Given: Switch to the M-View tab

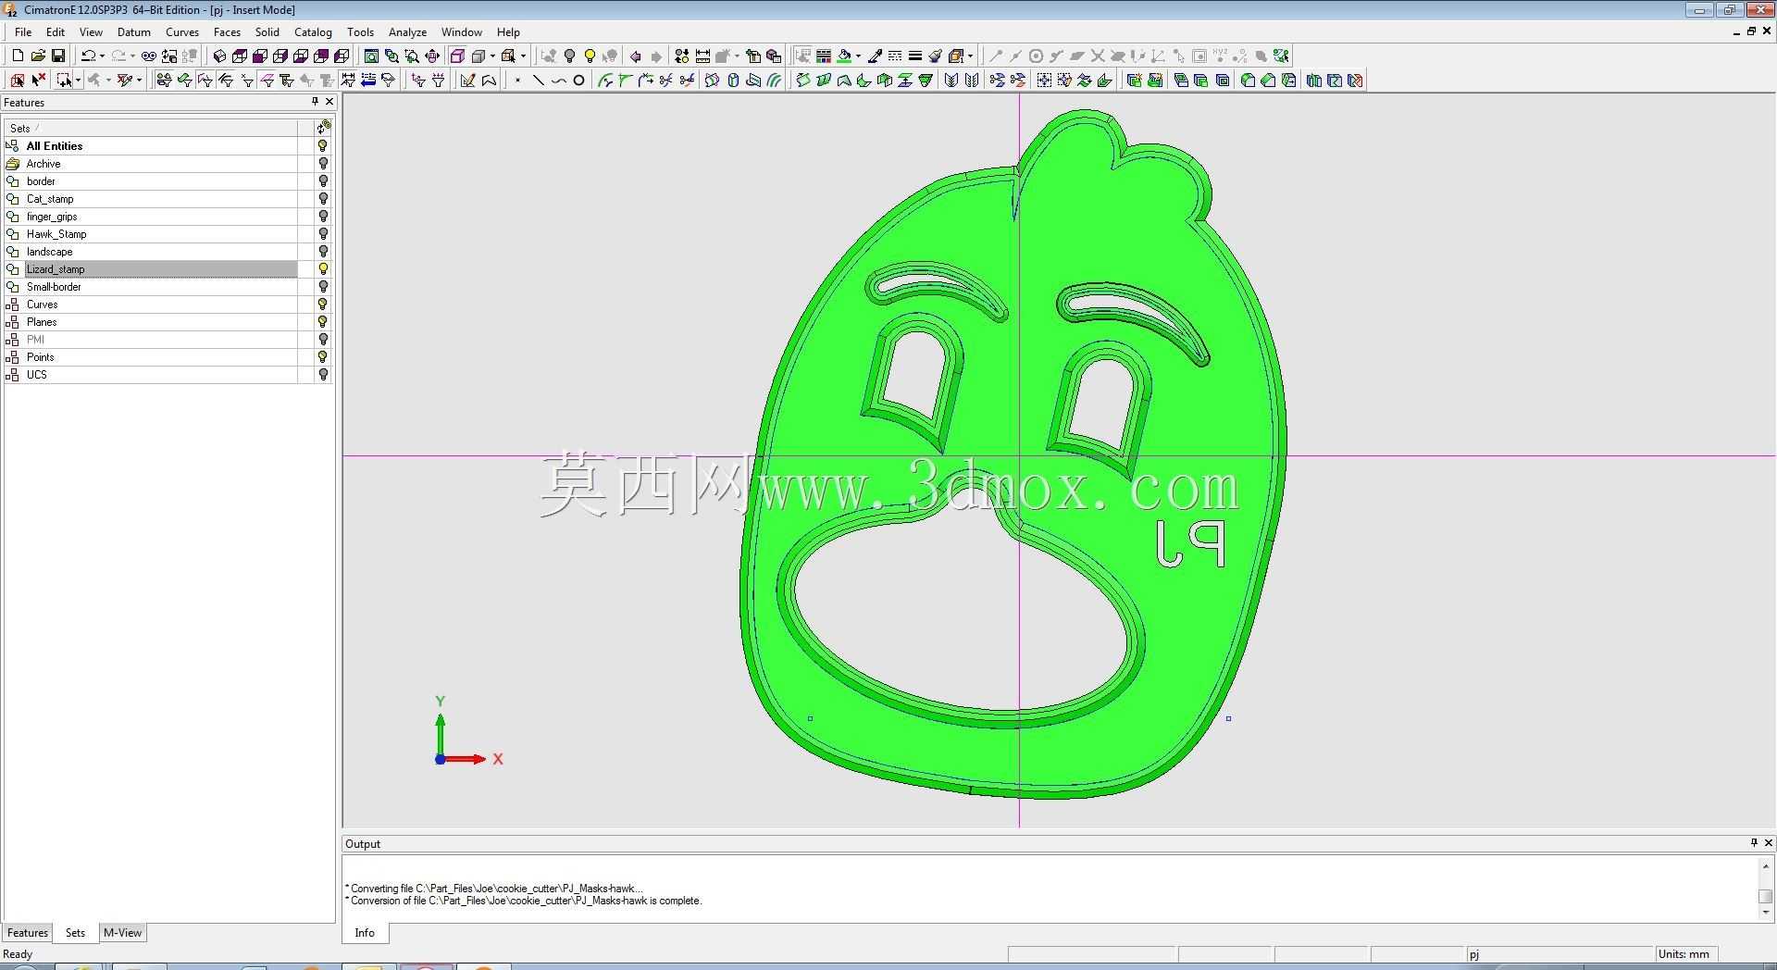Looking at the screenshot, I should pos(122,933).
